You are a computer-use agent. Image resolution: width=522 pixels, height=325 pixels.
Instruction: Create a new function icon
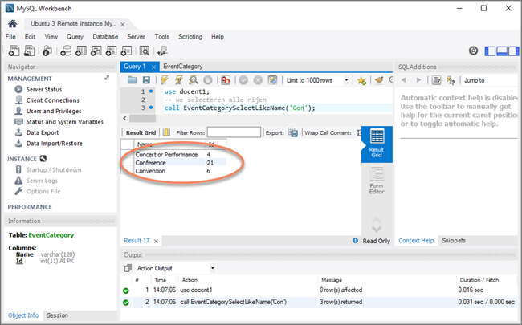(x=126, y=51)
